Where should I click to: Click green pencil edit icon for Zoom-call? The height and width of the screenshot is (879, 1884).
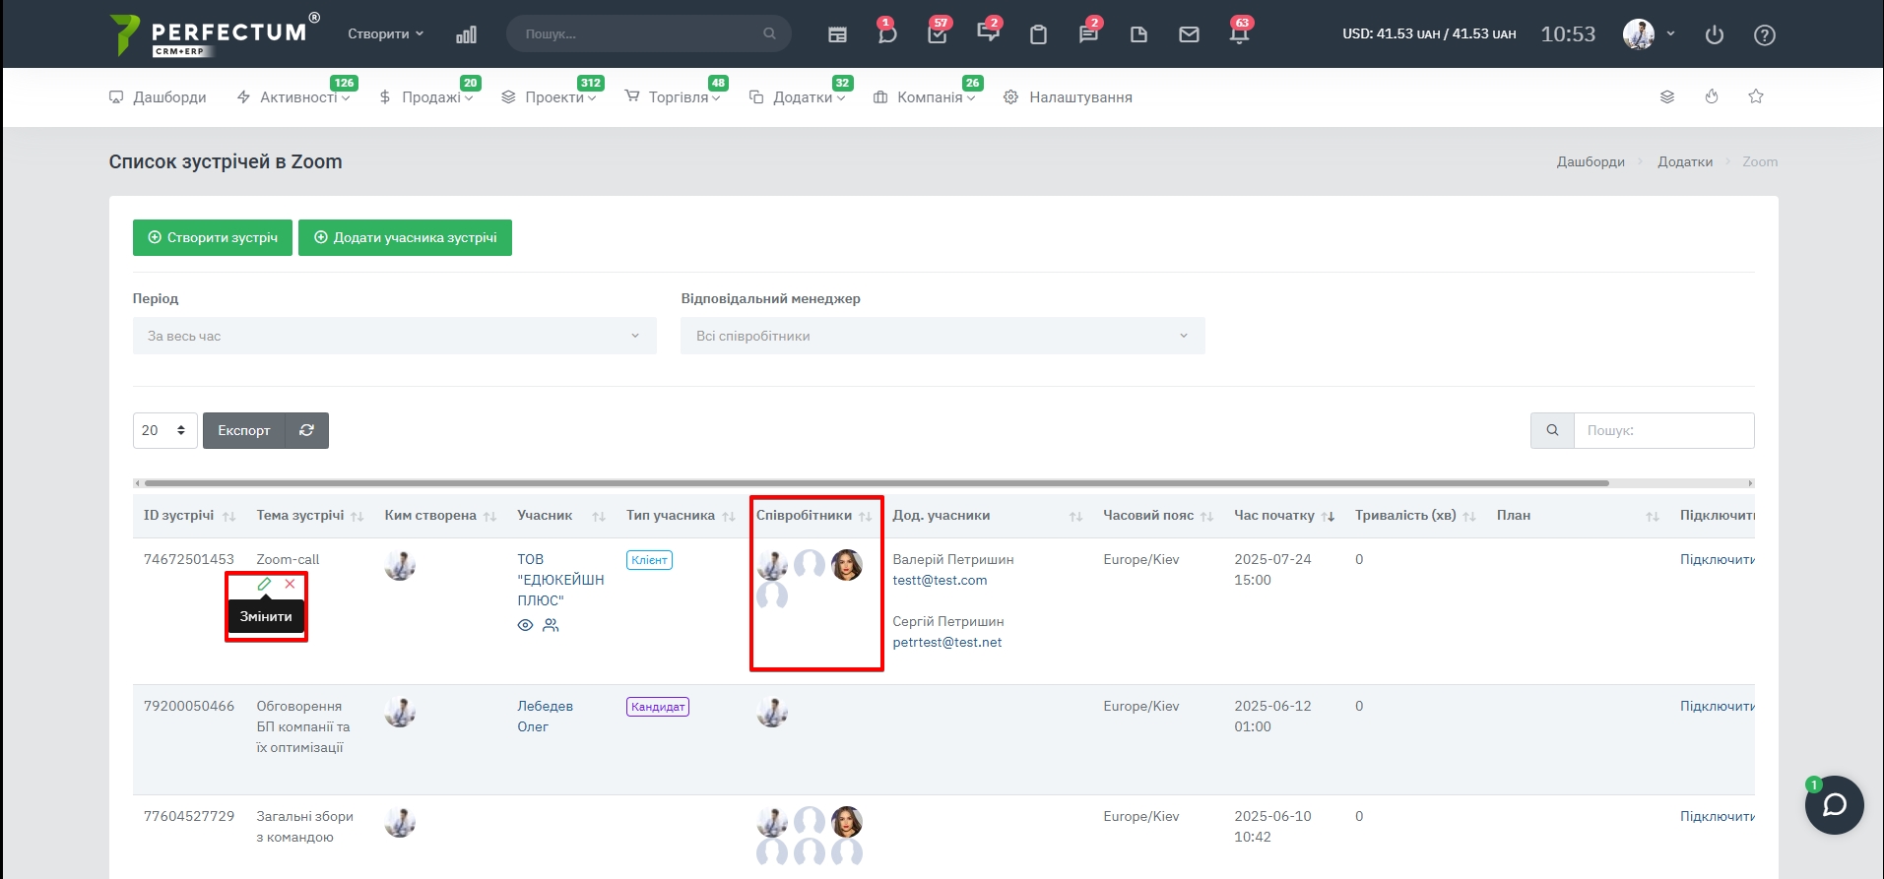coord(264,584)
